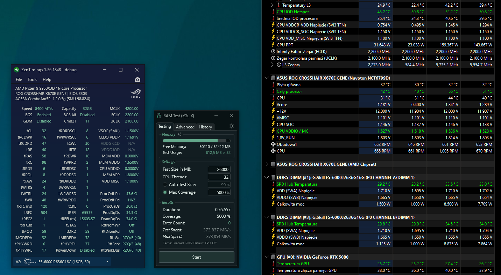The width and height of the screenshot is (501, 275).
Task: Click the ROG logo in ZenTimings
Action: pos(135,94)
